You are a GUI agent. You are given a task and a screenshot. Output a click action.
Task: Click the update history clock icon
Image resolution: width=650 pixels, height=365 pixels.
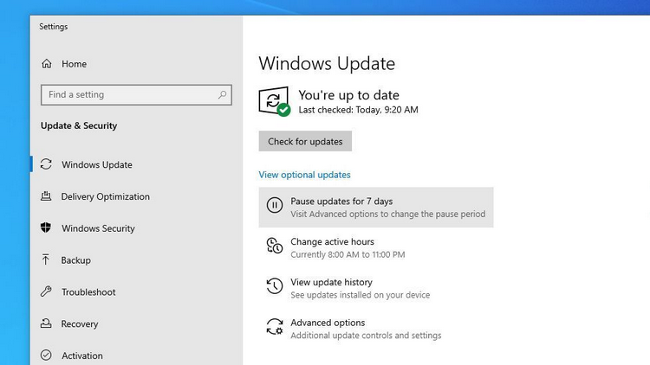coord(275,286)
